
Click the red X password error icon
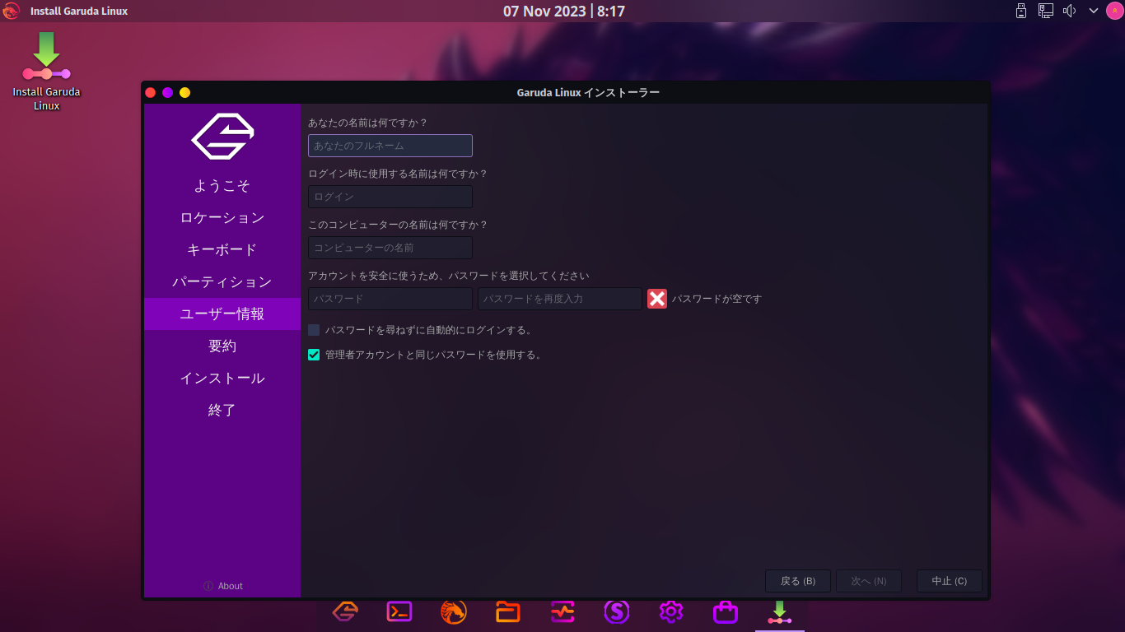click(656, 299)
